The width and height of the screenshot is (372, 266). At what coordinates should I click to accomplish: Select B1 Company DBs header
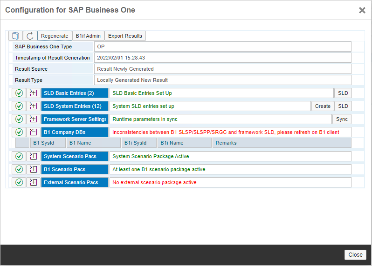click(x=75, y=132)
